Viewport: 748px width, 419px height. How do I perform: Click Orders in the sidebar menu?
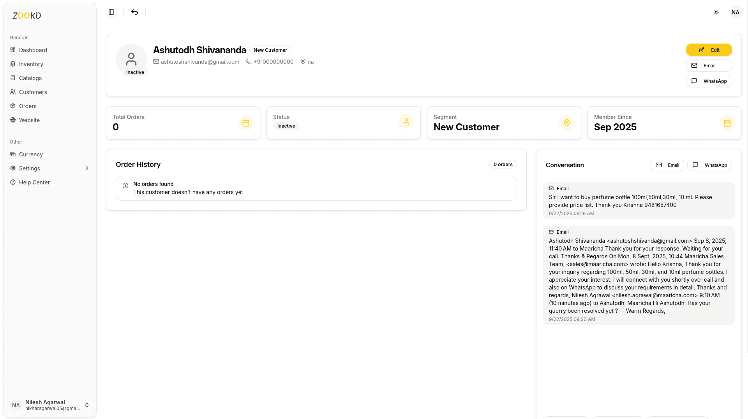point(28,106)
